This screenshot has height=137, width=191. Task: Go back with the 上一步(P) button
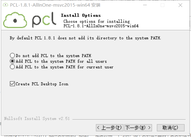click(x=110, y=128)
